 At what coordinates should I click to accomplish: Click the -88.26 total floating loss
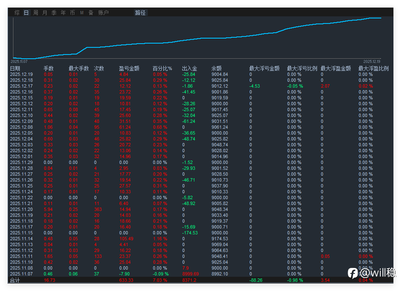tap(256, 280)
